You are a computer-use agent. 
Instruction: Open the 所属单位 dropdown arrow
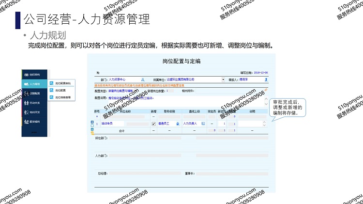[223, 79]
